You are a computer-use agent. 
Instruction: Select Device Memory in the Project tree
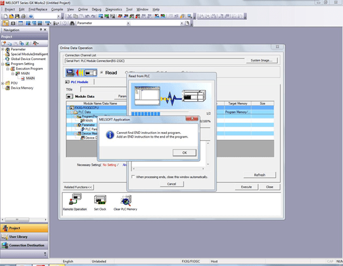coord(22,88)
